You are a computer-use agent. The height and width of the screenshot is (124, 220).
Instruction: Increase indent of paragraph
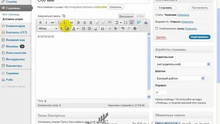(116, 29)
